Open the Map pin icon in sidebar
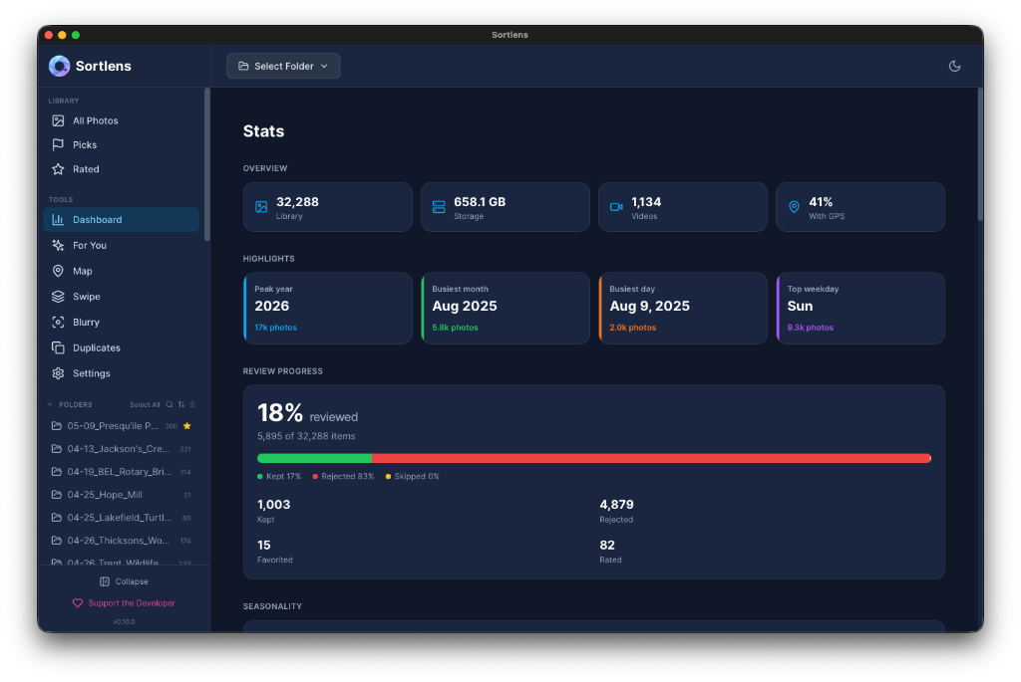Image resolution: width=1021 pixels, height=682 pixels. point(58,271)
